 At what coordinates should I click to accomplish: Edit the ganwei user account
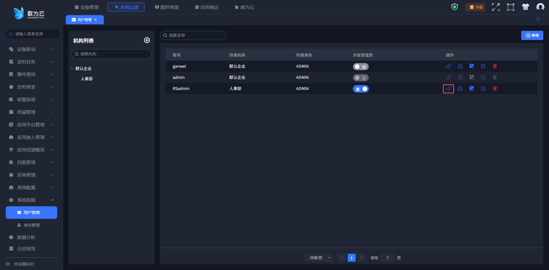[x=483, y=66]
